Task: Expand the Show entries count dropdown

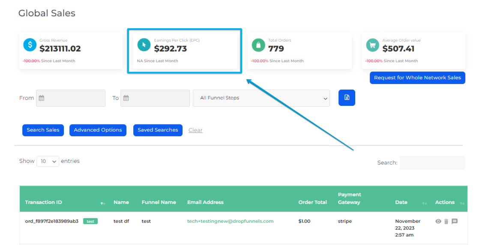Action: click(48, 161)
